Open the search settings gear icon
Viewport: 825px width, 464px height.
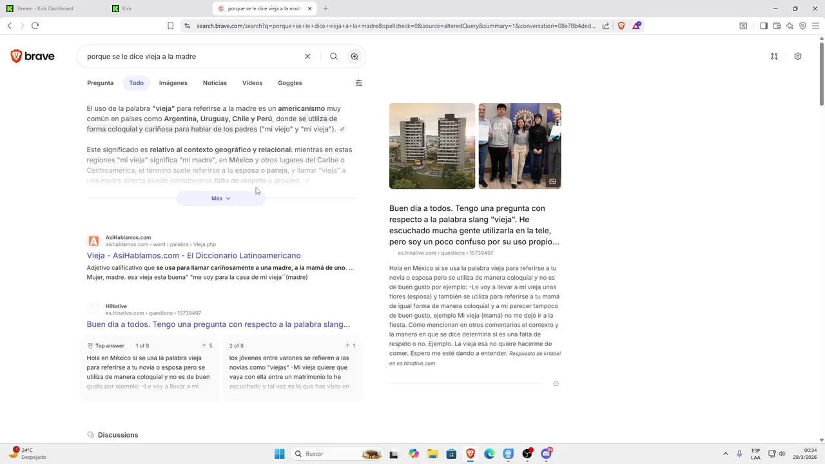coord(798,56)
